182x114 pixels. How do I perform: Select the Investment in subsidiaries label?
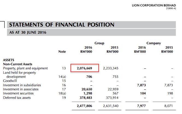tap(22, 85)
